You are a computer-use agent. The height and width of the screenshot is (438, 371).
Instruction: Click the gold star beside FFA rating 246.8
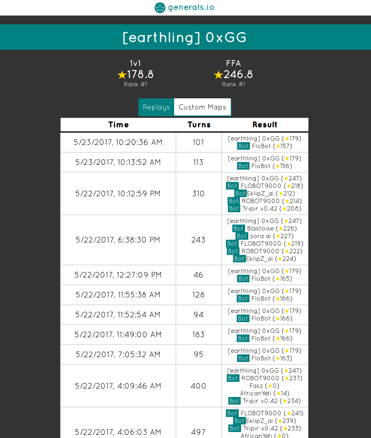click(x=218, y=75)
